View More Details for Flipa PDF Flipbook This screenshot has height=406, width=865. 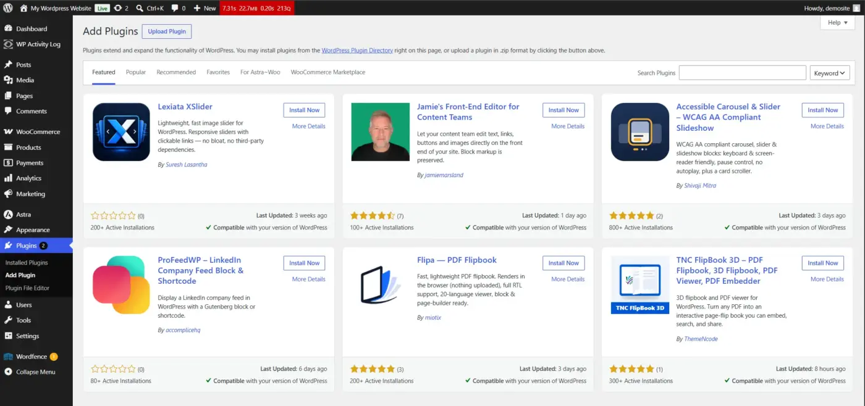(568, 279)
